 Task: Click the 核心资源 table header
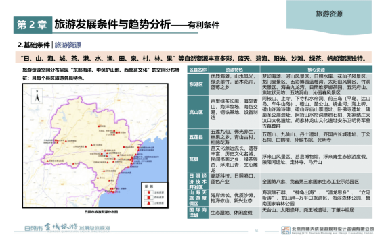coord(316,70)
